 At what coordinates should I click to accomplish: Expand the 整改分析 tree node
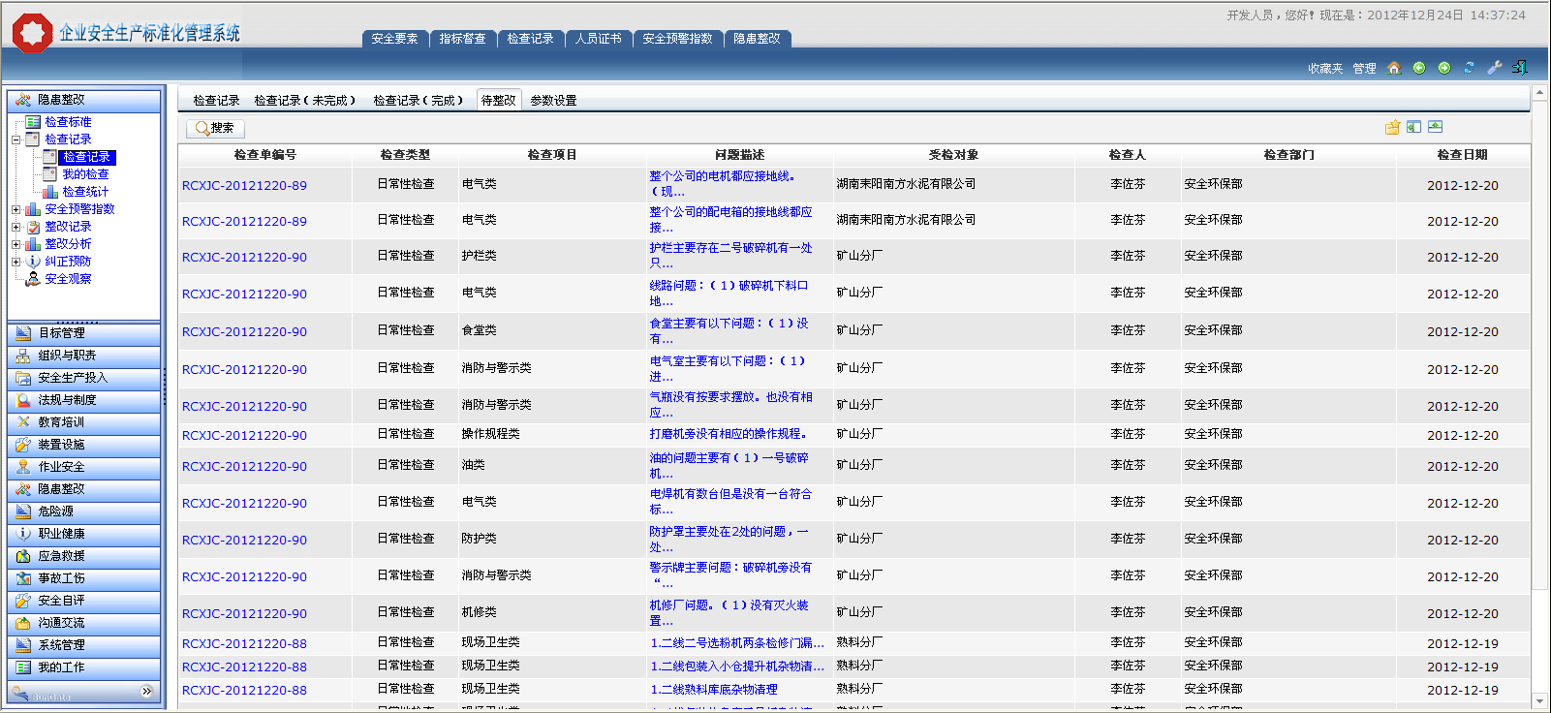16,244
